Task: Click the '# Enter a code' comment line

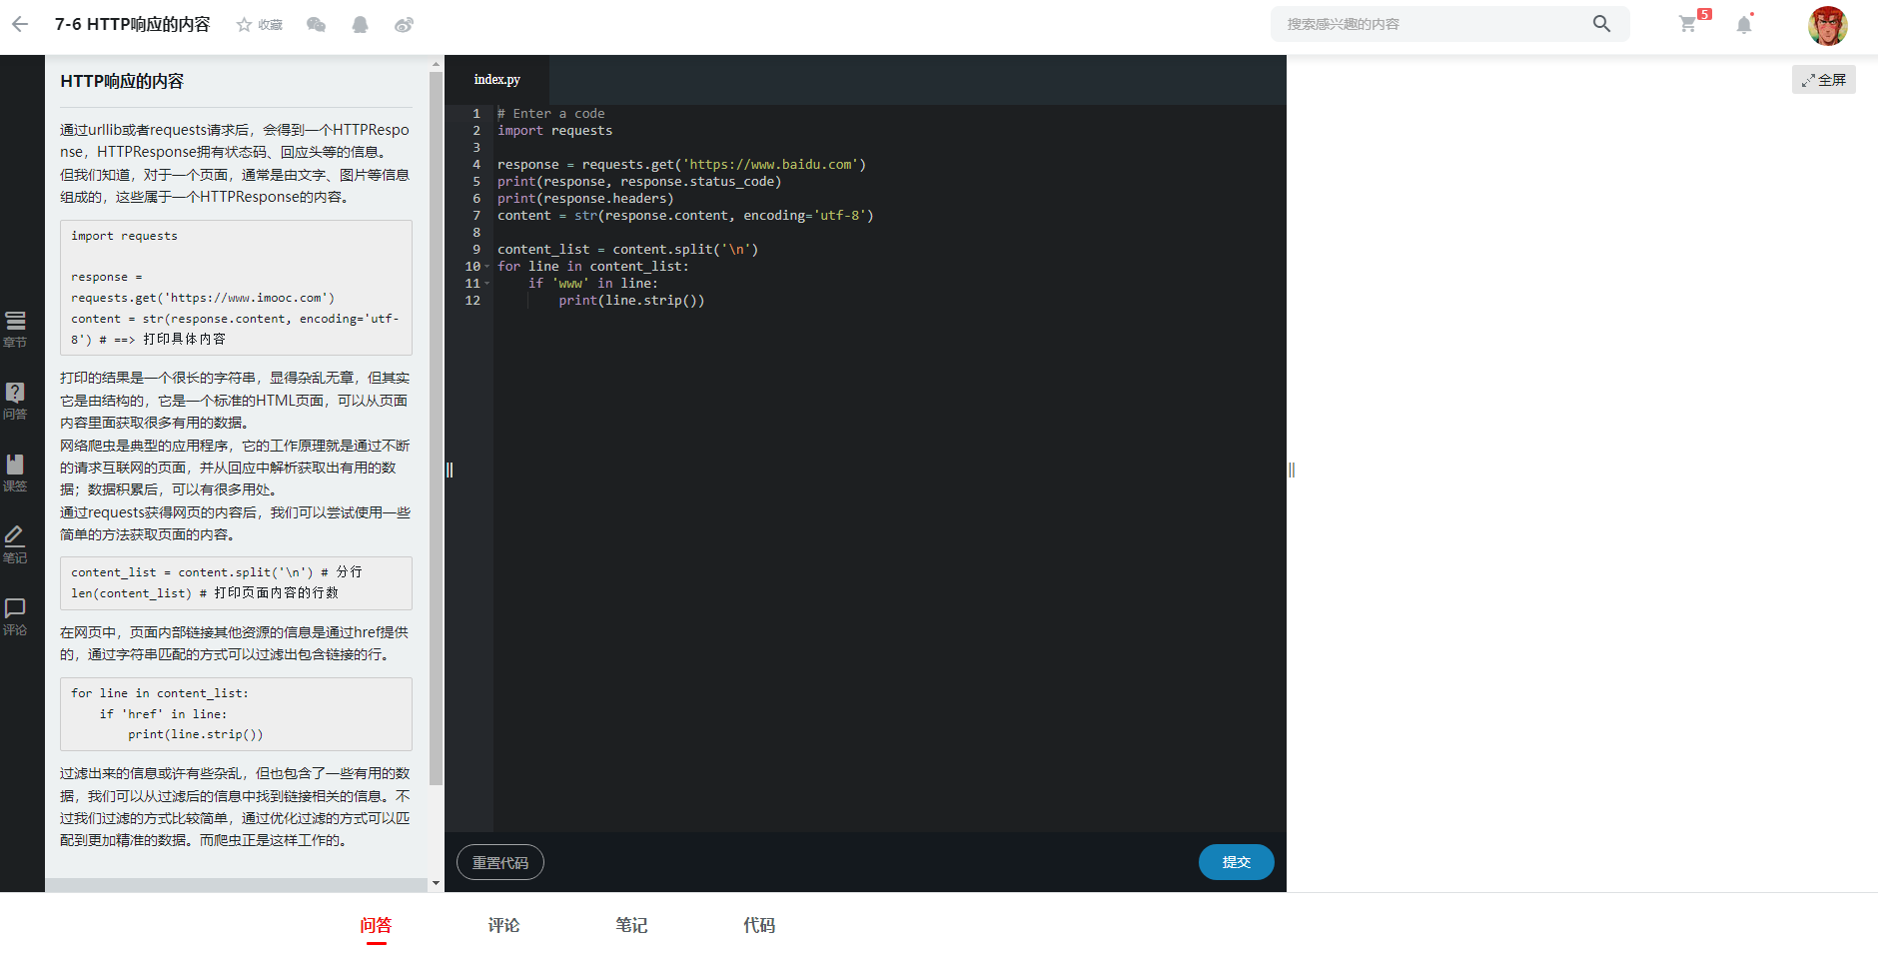Action: (x=551, y=114)
